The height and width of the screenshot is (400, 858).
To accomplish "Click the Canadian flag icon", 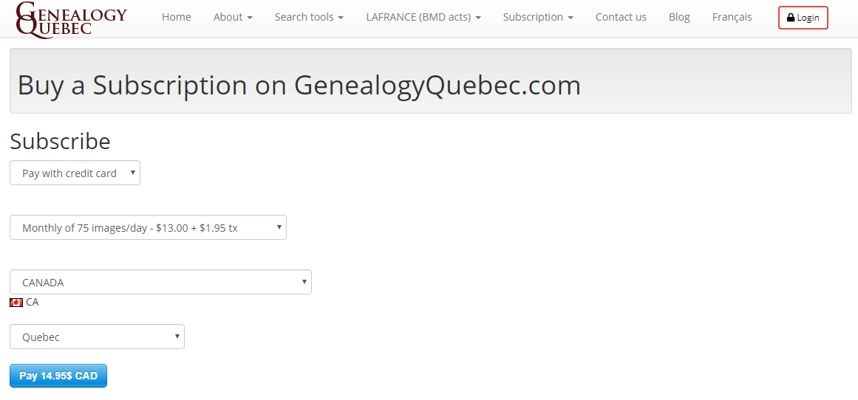I will coord(16,302).
